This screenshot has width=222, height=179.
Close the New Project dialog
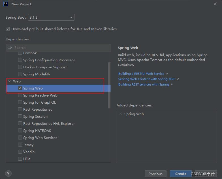[x=215, y=4]
